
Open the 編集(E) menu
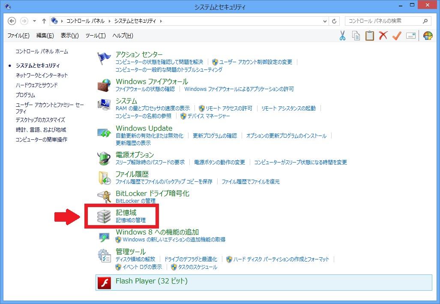coord(45,36)
